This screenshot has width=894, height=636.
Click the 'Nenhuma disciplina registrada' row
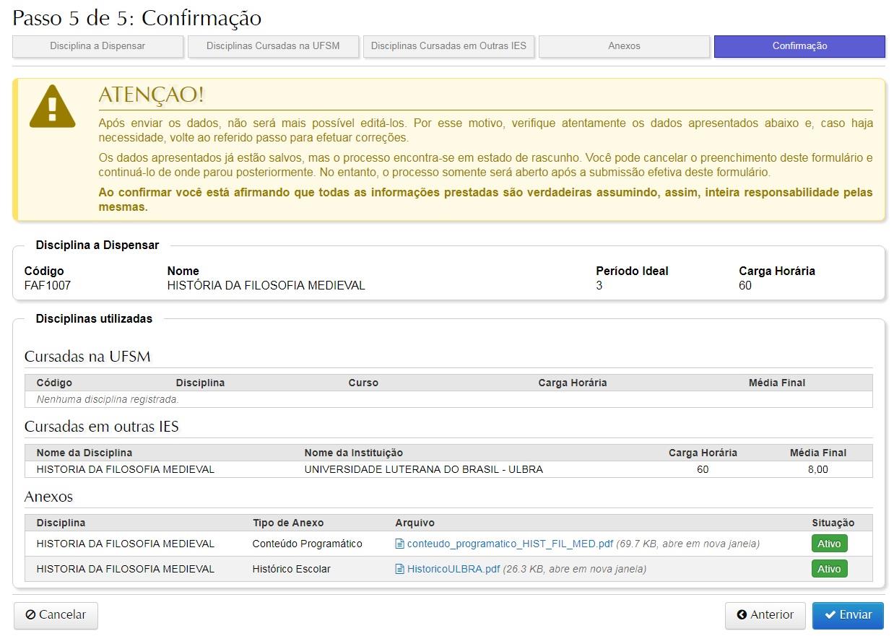108,399
